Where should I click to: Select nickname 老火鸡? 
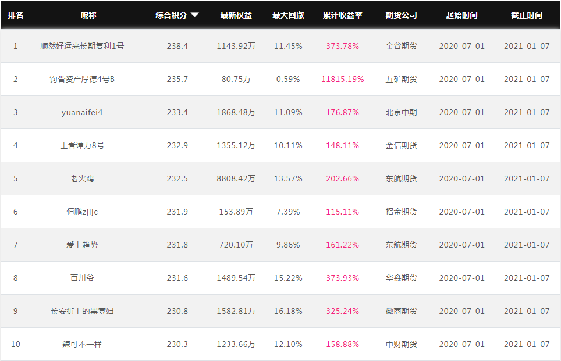82,178
